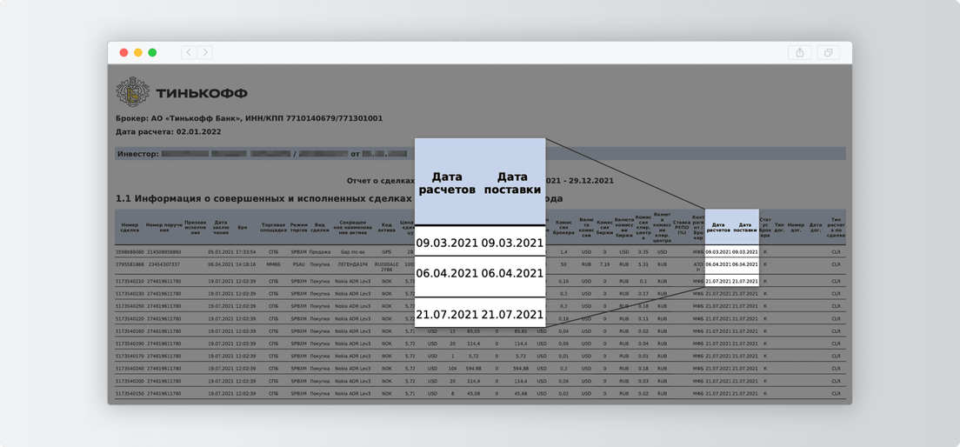
Task: Select the text Дата расчета: 02.01.2022
Action: pyautogui.click(x=169, y=131)
